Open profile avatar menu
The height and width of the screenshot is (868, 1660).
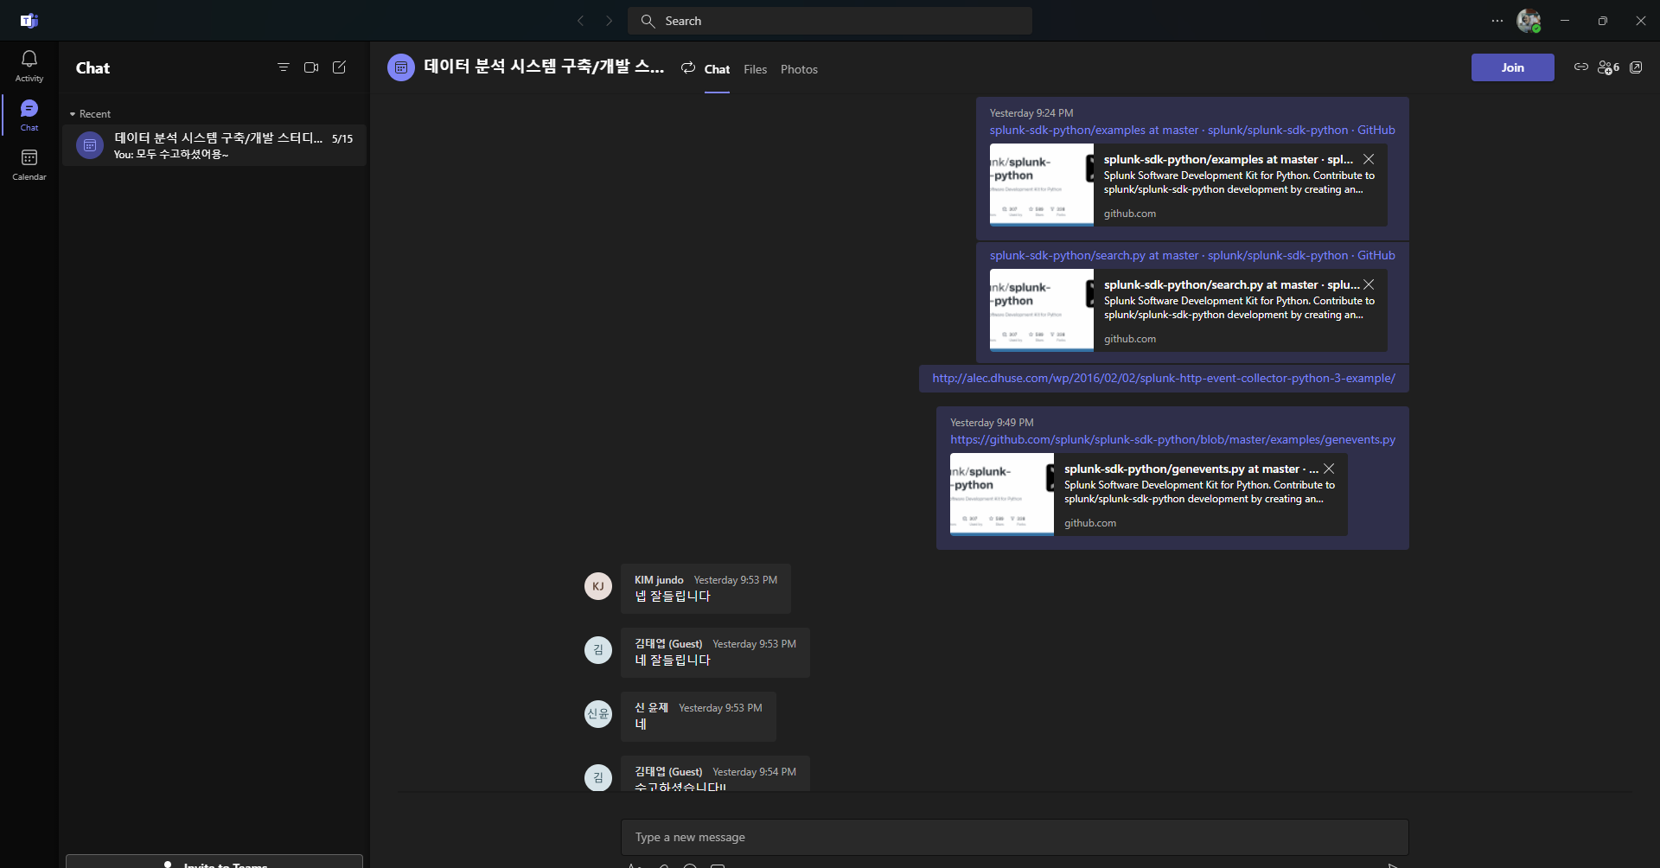coord(1529,21)
